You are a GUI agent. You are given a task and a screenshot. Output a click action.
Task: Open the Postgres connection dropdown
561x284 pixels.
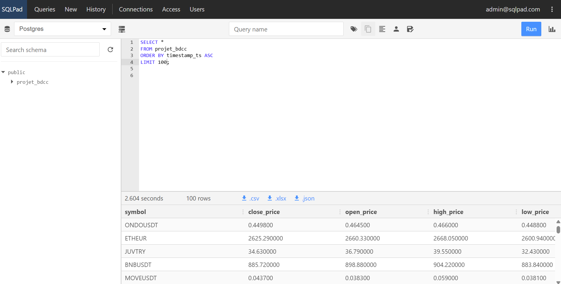coord(63,29)
